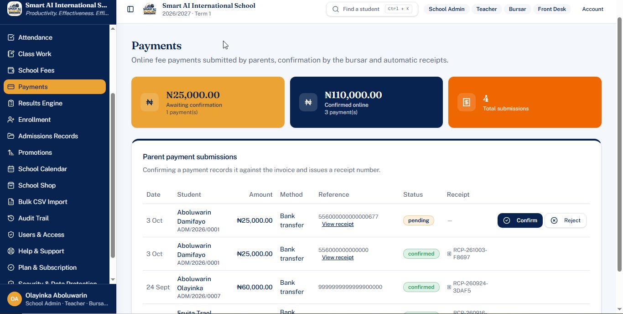Navigate to Users & Access
623x314 pixels.
(x=55, y=235)
